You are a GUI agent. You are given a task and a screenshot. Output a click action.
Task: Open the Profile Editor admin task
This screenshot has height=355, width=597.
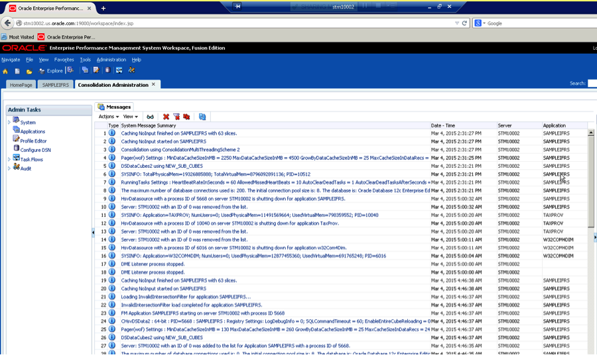pyautogui.click(x=33, y=141)
